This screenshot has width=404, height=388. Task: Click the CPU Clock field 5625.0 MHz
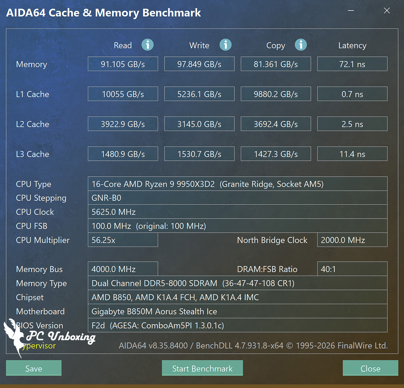pos(238,212)
